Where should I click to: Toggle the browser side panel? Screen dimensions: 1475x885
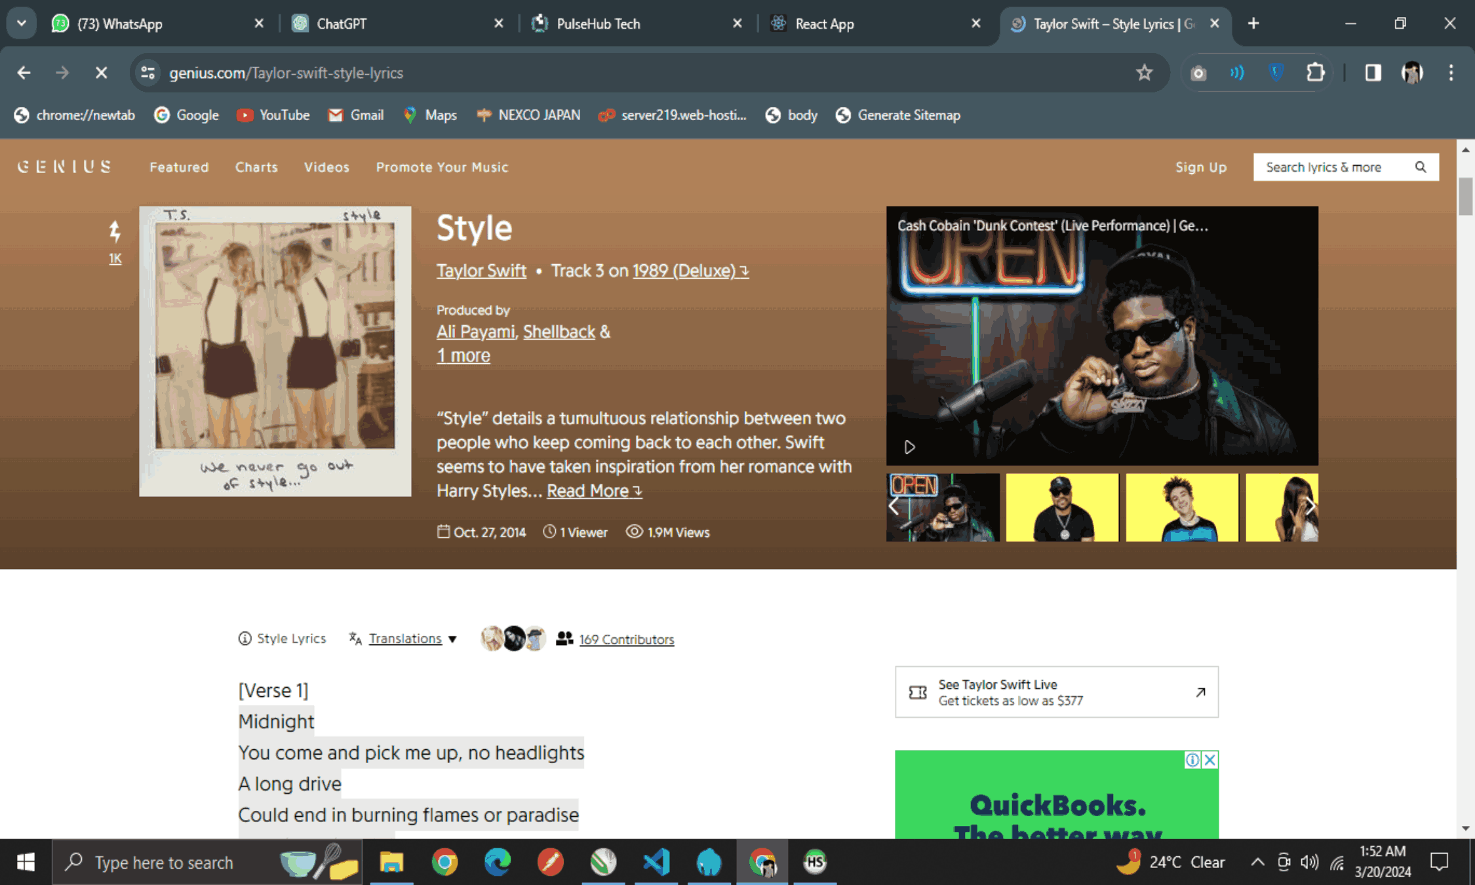[x=1373, y=73]
